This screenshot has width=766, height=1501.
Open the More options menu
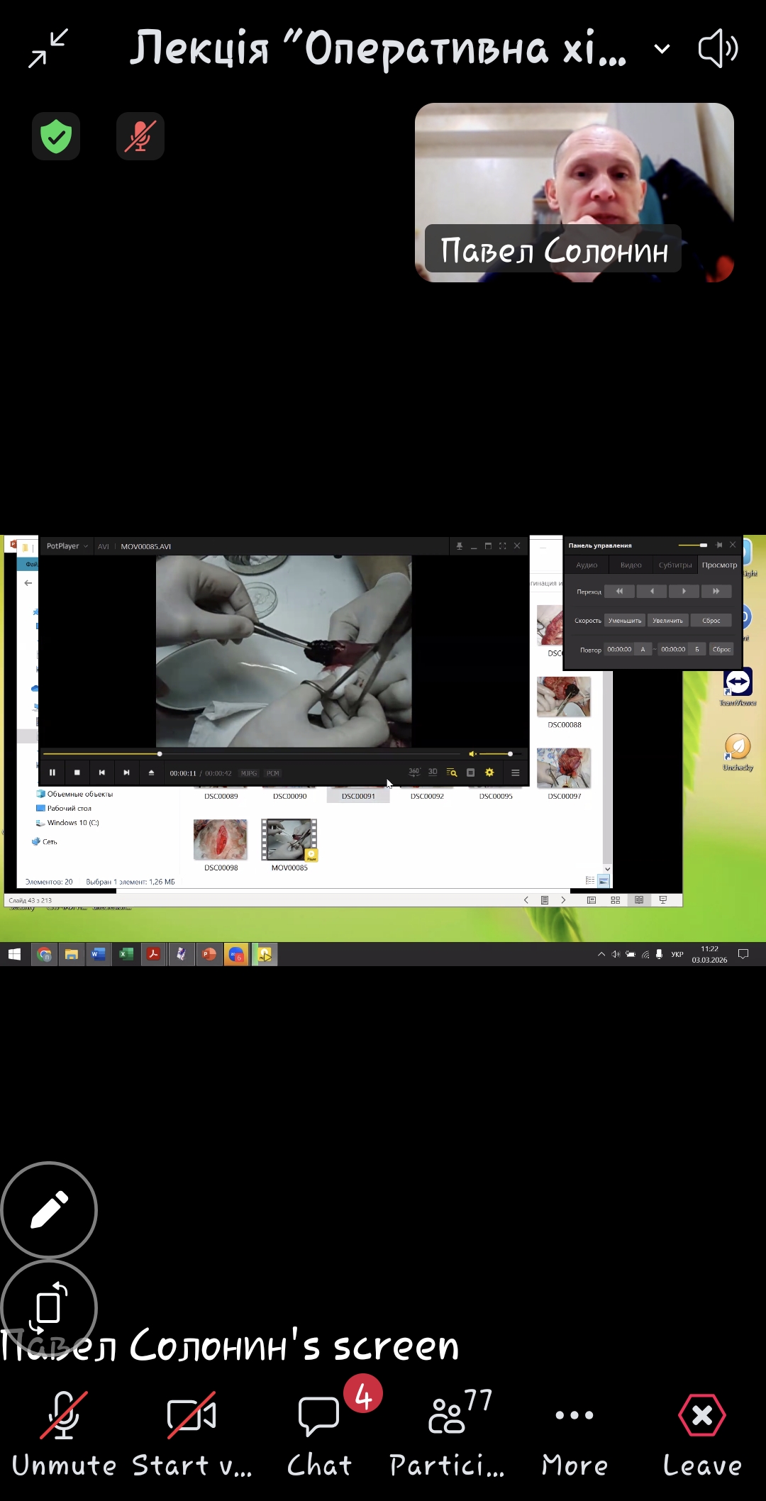(574, 1433)
